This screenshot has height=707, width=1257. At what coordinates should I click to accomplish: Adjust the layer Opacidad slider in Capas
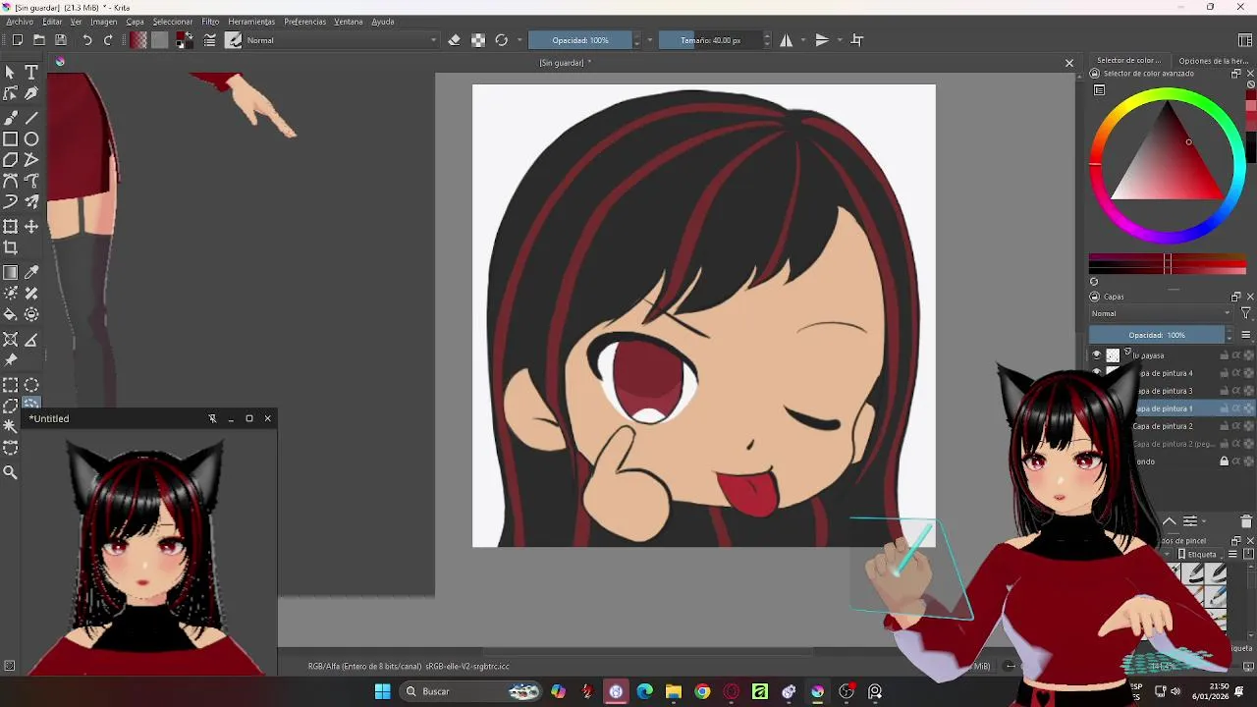pyautogui.click(x=1157, y=335)
